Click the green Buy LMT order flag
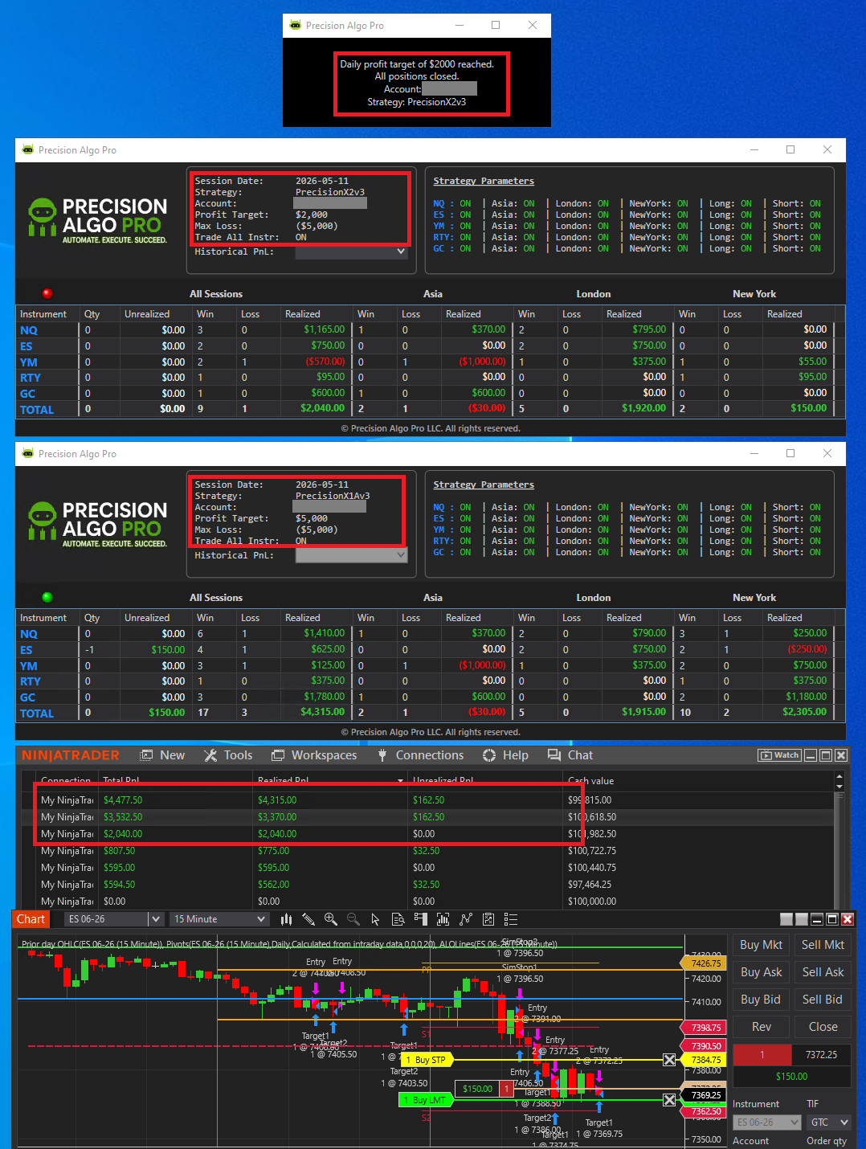The height and width of the screenshot is (1149, 866). point(425,1100)
